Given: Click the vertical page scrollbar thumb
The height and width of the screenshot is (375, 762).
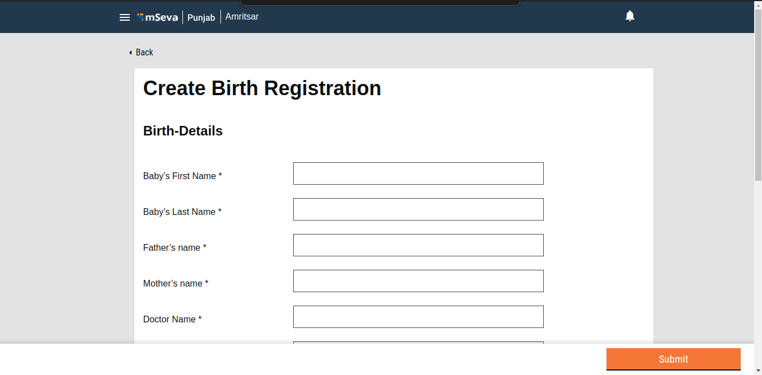Looking at the screenshot, I should [758, 95].
